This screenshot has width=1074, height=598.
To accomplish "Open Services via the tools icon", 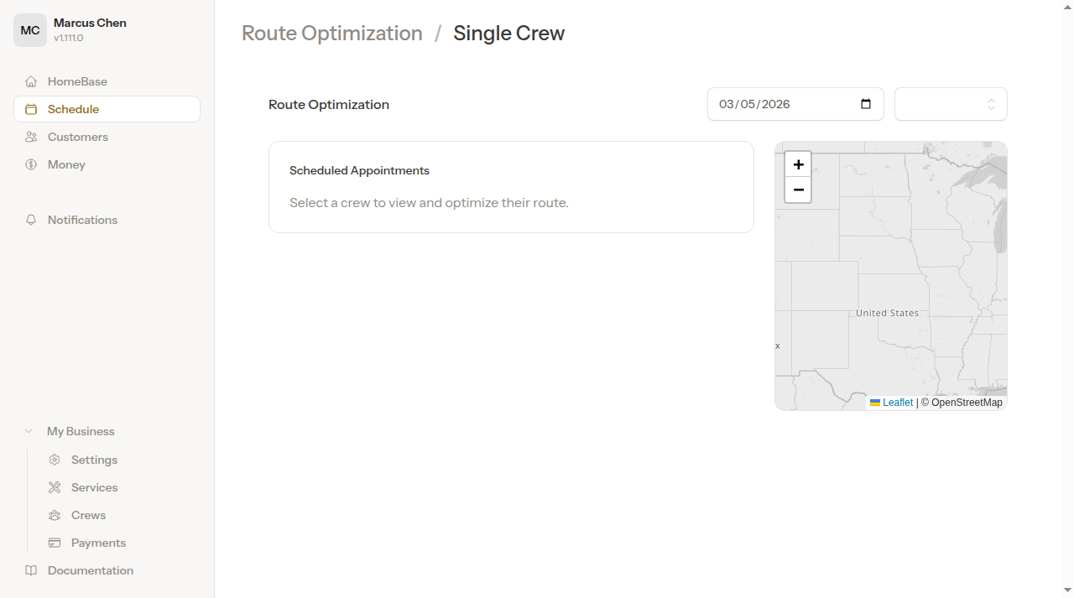I will point(55,487).
